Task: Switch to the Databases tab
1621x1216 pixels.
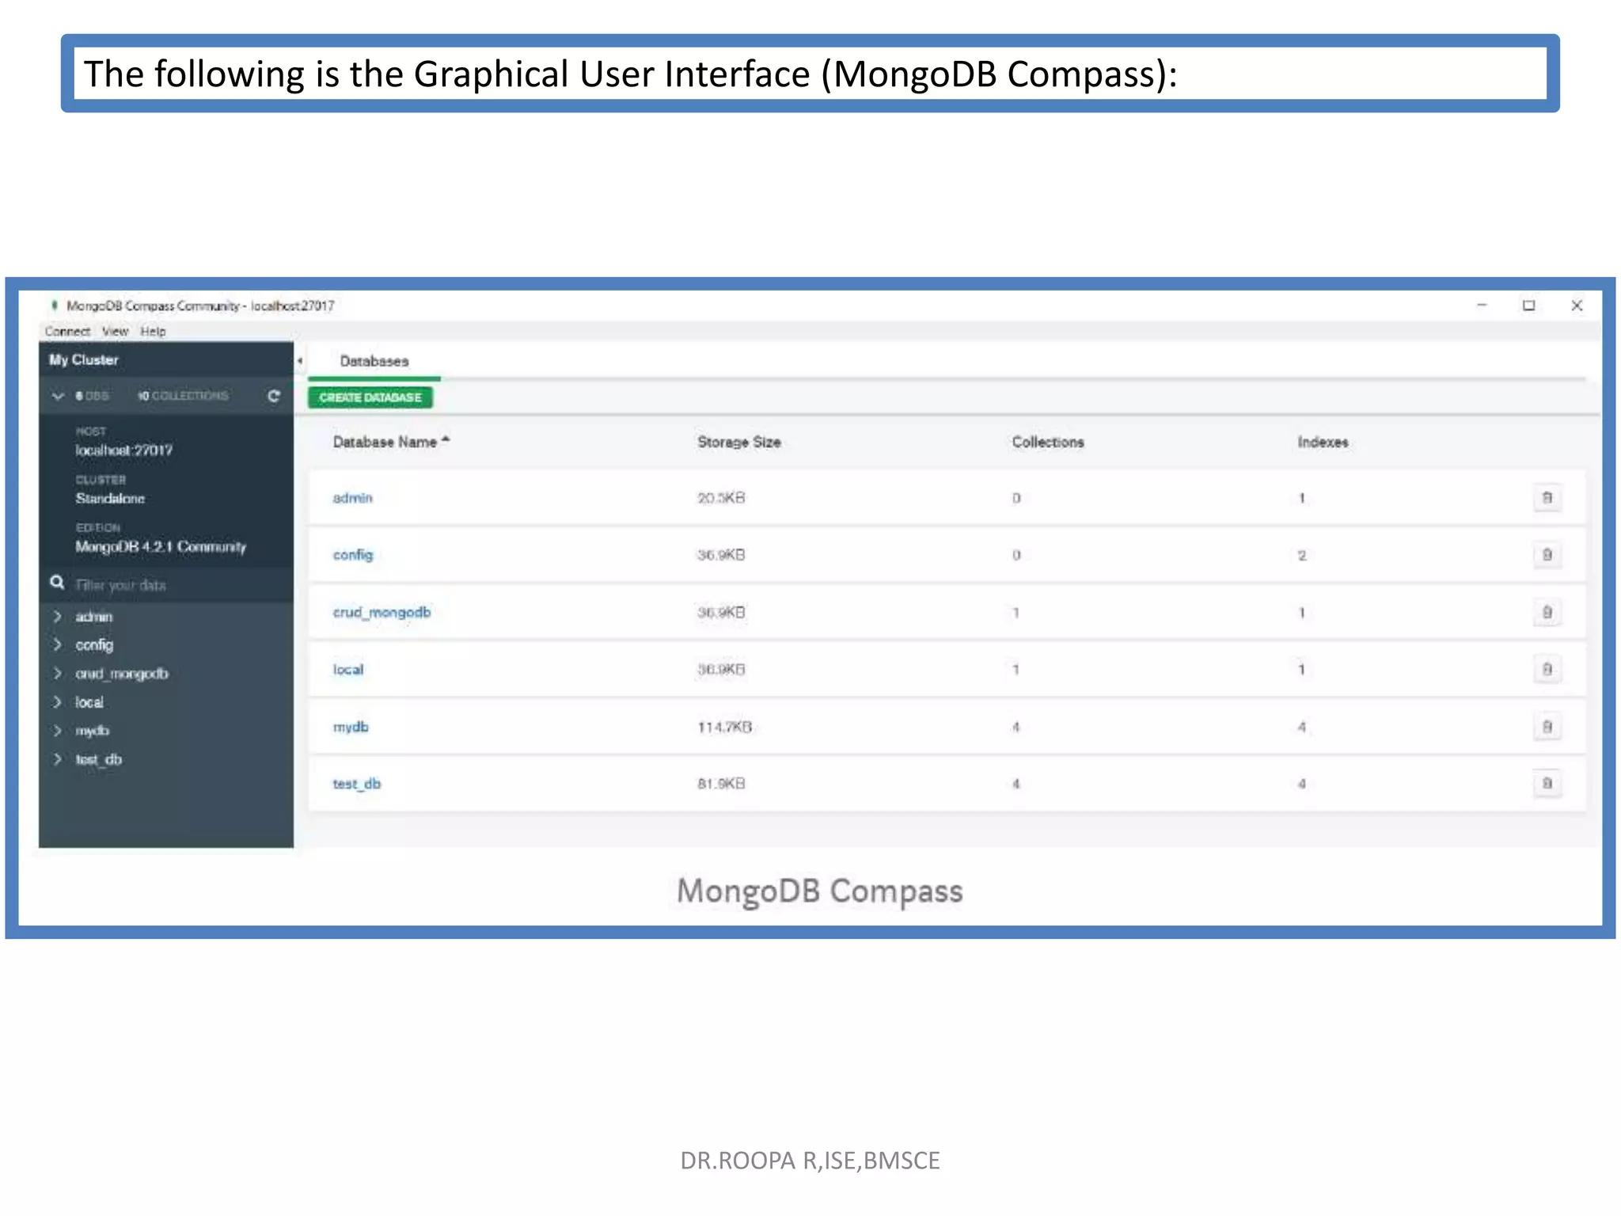Action: point(374,361)
